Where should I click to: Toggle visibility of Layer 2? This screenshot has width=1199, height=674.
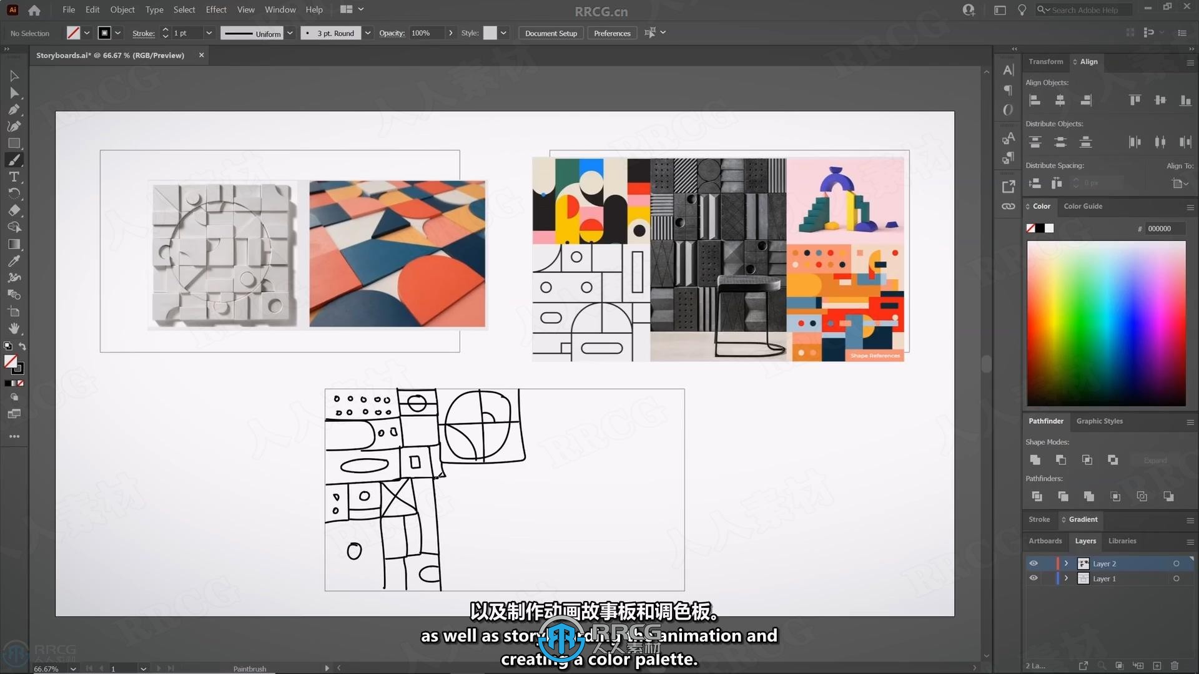[1033, 564]
